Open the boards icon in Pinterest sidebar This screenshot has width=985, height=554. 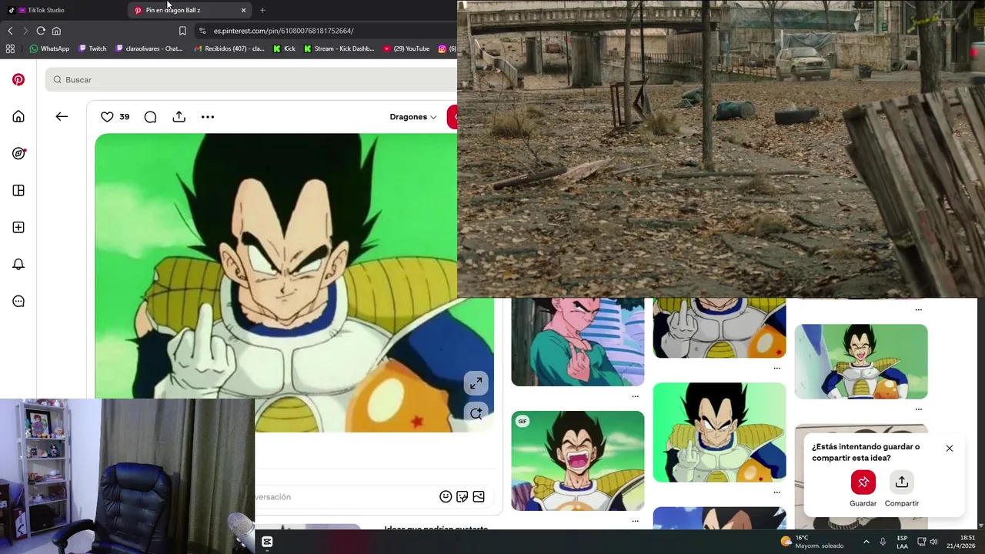pyautogui.click(x=18, y=190)
